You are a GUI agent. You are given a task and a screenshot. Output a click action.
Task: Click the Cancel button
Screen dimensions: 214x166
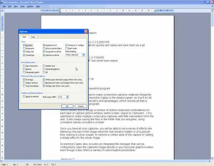pos(81,106)
